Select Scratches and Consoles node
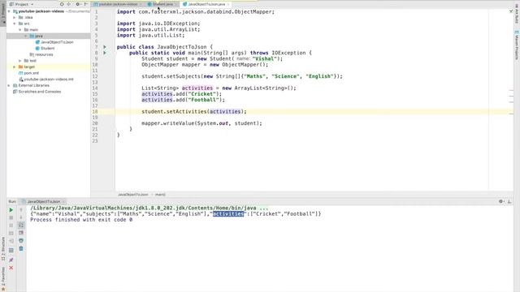This screenshot has height=292, width=520. [37, 92]
